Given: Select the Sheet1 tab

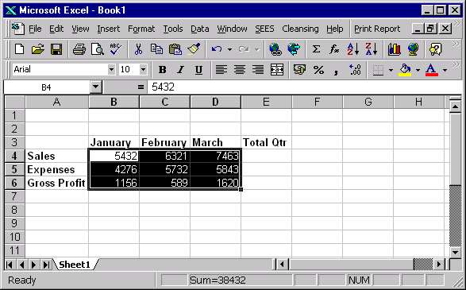Looking at the screenshot, I should click(x=75, y=265).
